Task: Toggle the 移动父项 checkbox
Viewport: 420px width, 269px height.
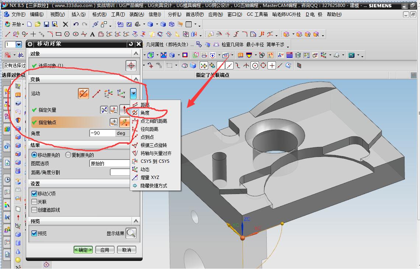Action: [x=34, y=193]
